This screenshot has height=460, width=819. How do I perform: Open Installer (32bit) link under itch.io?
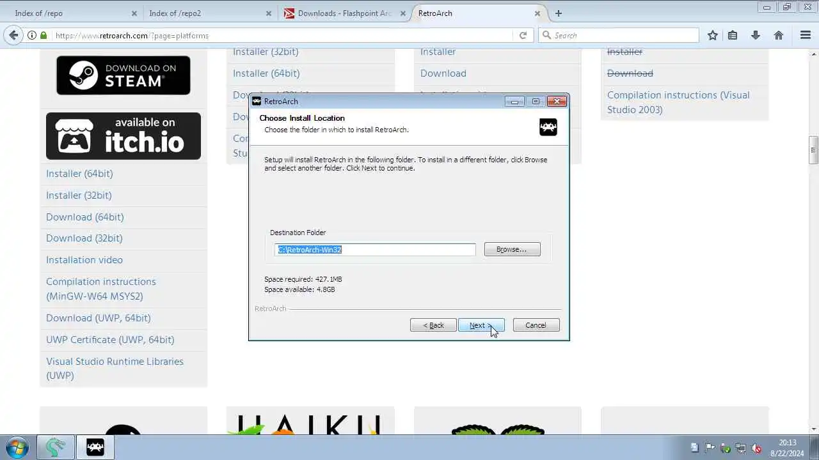(79, 195)
